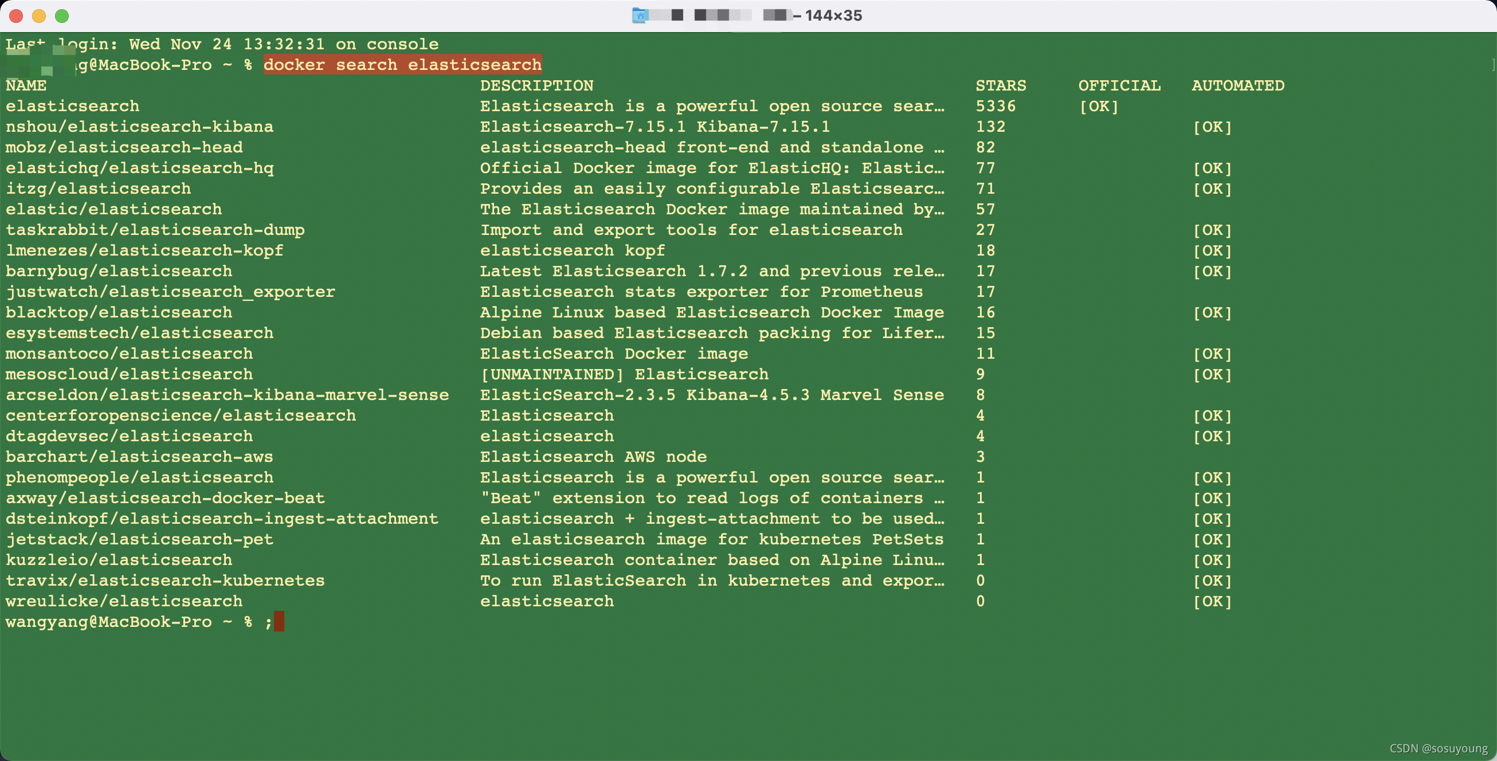Click the yellow minimize window button
The image size is (1497, 761).
point(39,15)
